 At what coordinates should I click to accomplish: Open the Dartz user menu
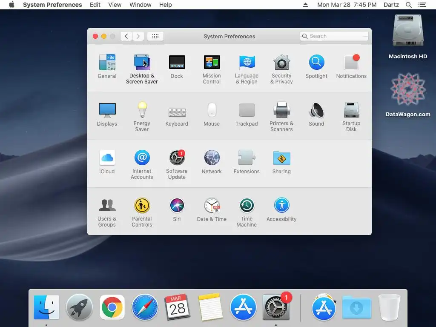pos(391,5)
